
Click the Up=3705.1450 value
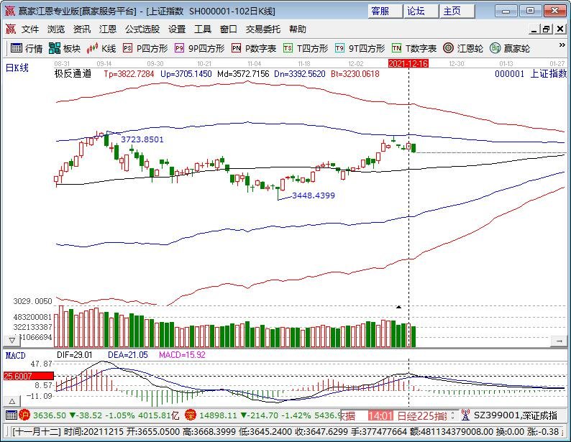point(186,74)
